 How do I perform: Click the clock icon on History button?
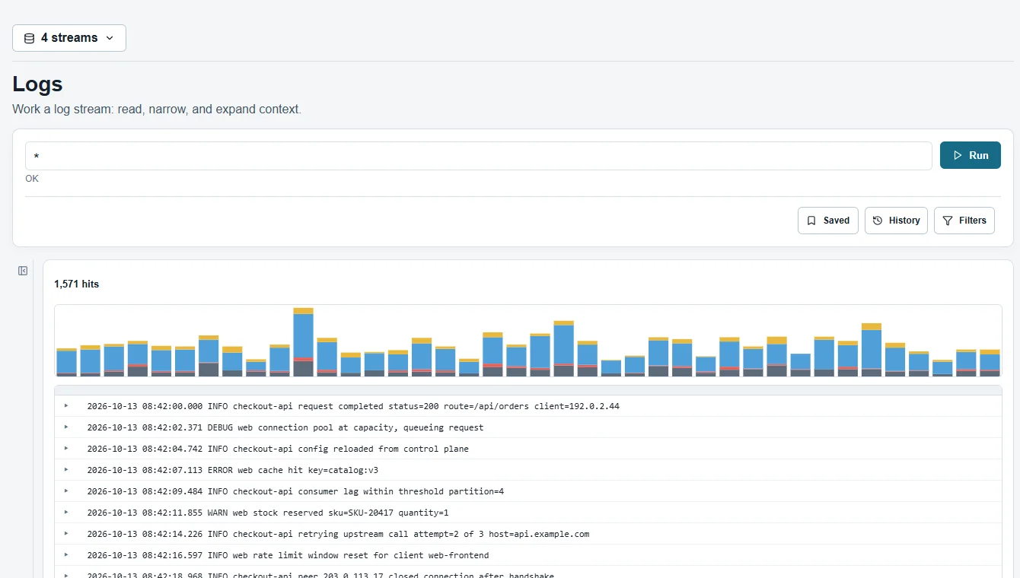[878, 221]
